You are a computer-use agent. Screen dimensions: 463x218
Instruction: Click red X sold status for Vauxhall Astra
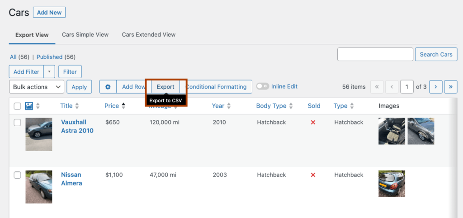pyautogui.click(x=313, y=123)
